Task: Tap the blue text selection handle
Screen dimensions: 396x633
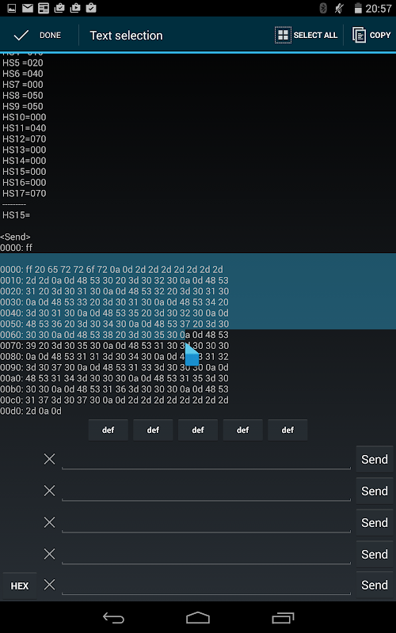Action: tap(192, 354)
